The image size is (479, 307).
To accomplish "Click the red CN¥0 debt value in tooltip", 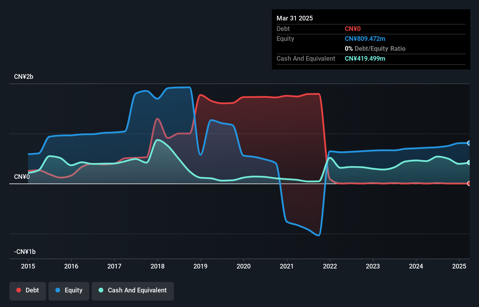I will tap(353, 29).
